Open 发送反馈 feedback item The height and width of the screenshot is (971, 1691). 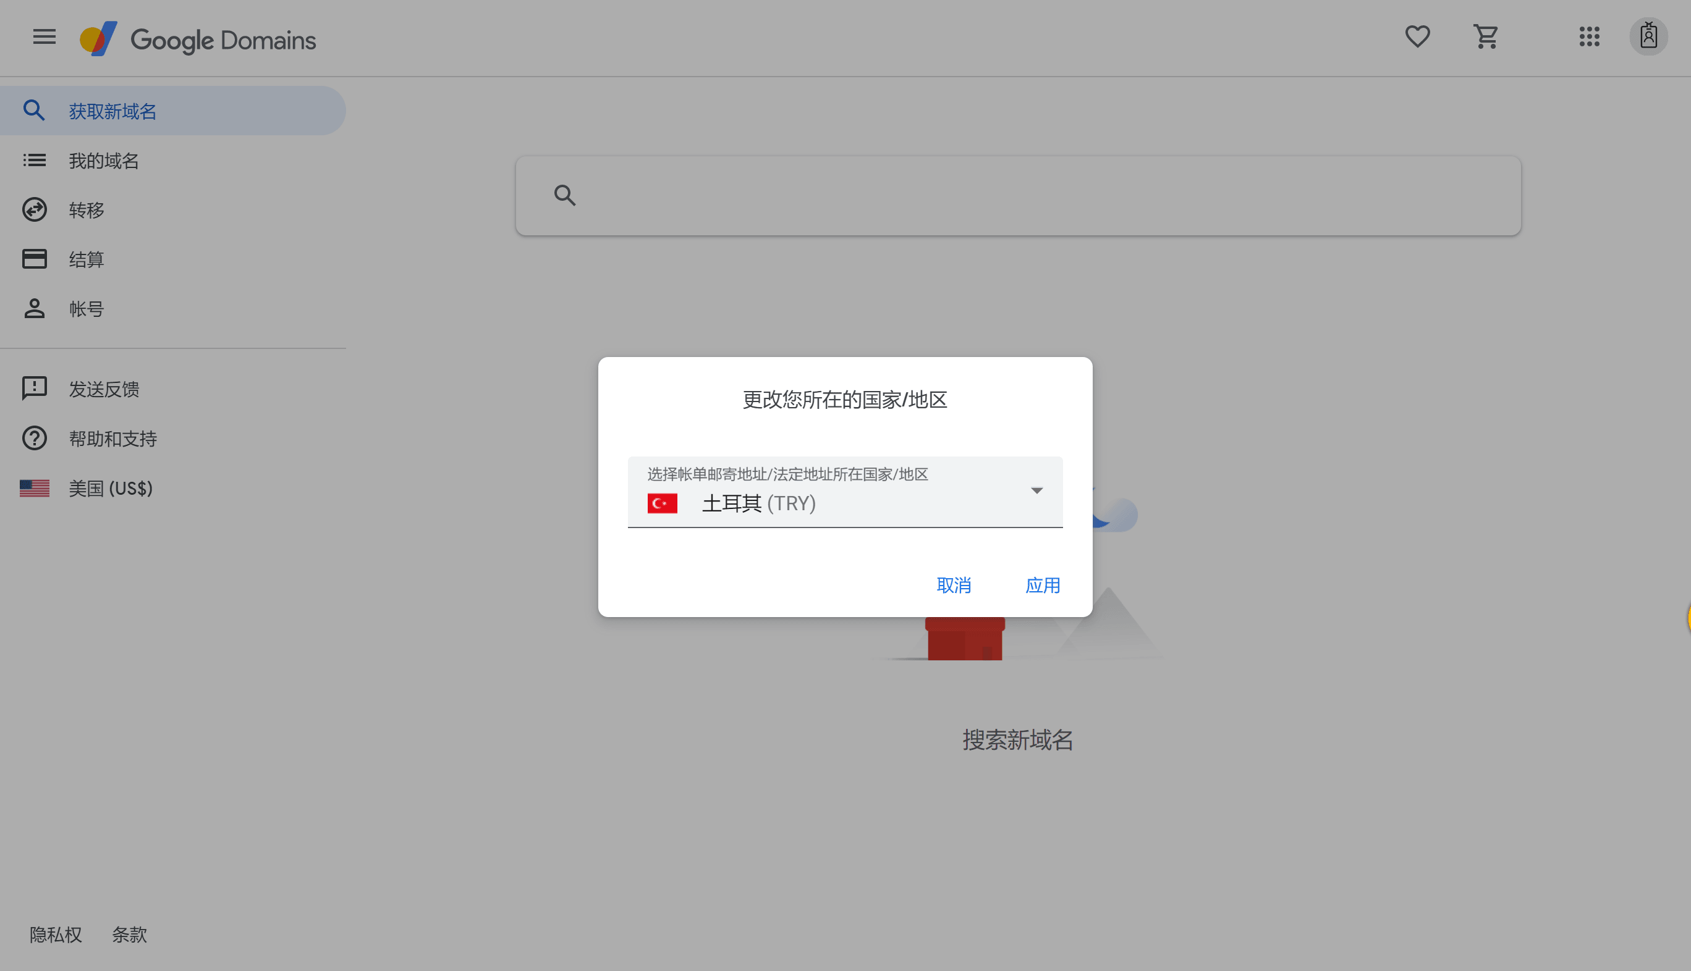[x=173, y=389]
